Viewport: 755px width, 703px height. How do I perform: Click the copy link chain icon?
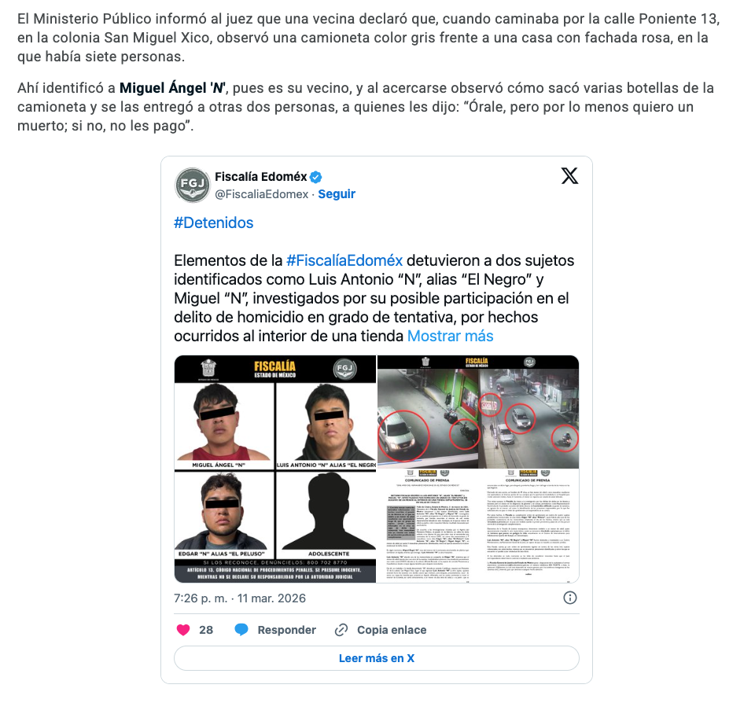coord(341,630)
